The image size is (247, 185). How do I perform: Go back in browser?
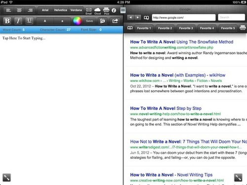coord(130,17)
